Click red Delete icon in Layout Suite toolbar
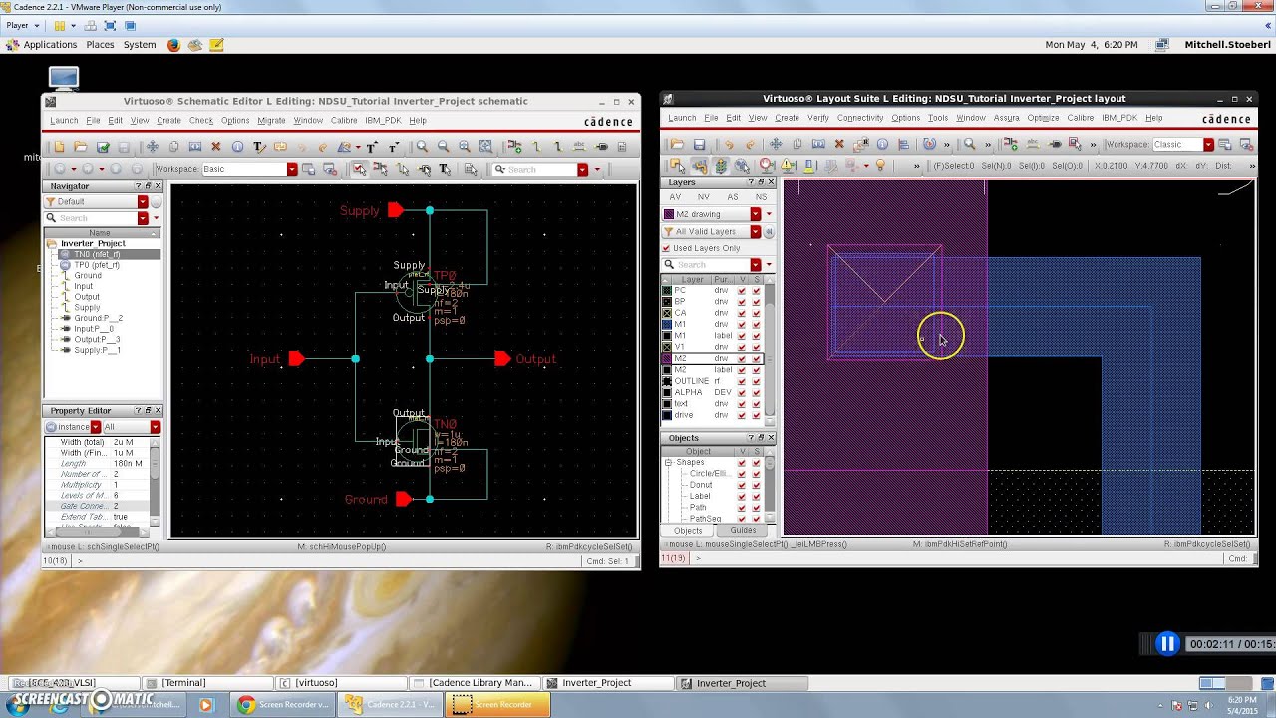 point(839,145)
